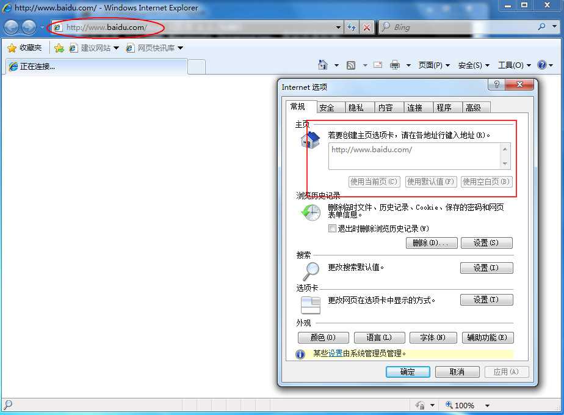This screenshot has width=564, height=415.
Task: Click the house icon in homepage section
Action: point(311,140)
